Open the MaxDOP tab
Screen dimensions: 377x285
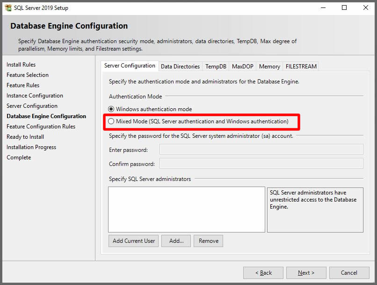click(242, 67)
